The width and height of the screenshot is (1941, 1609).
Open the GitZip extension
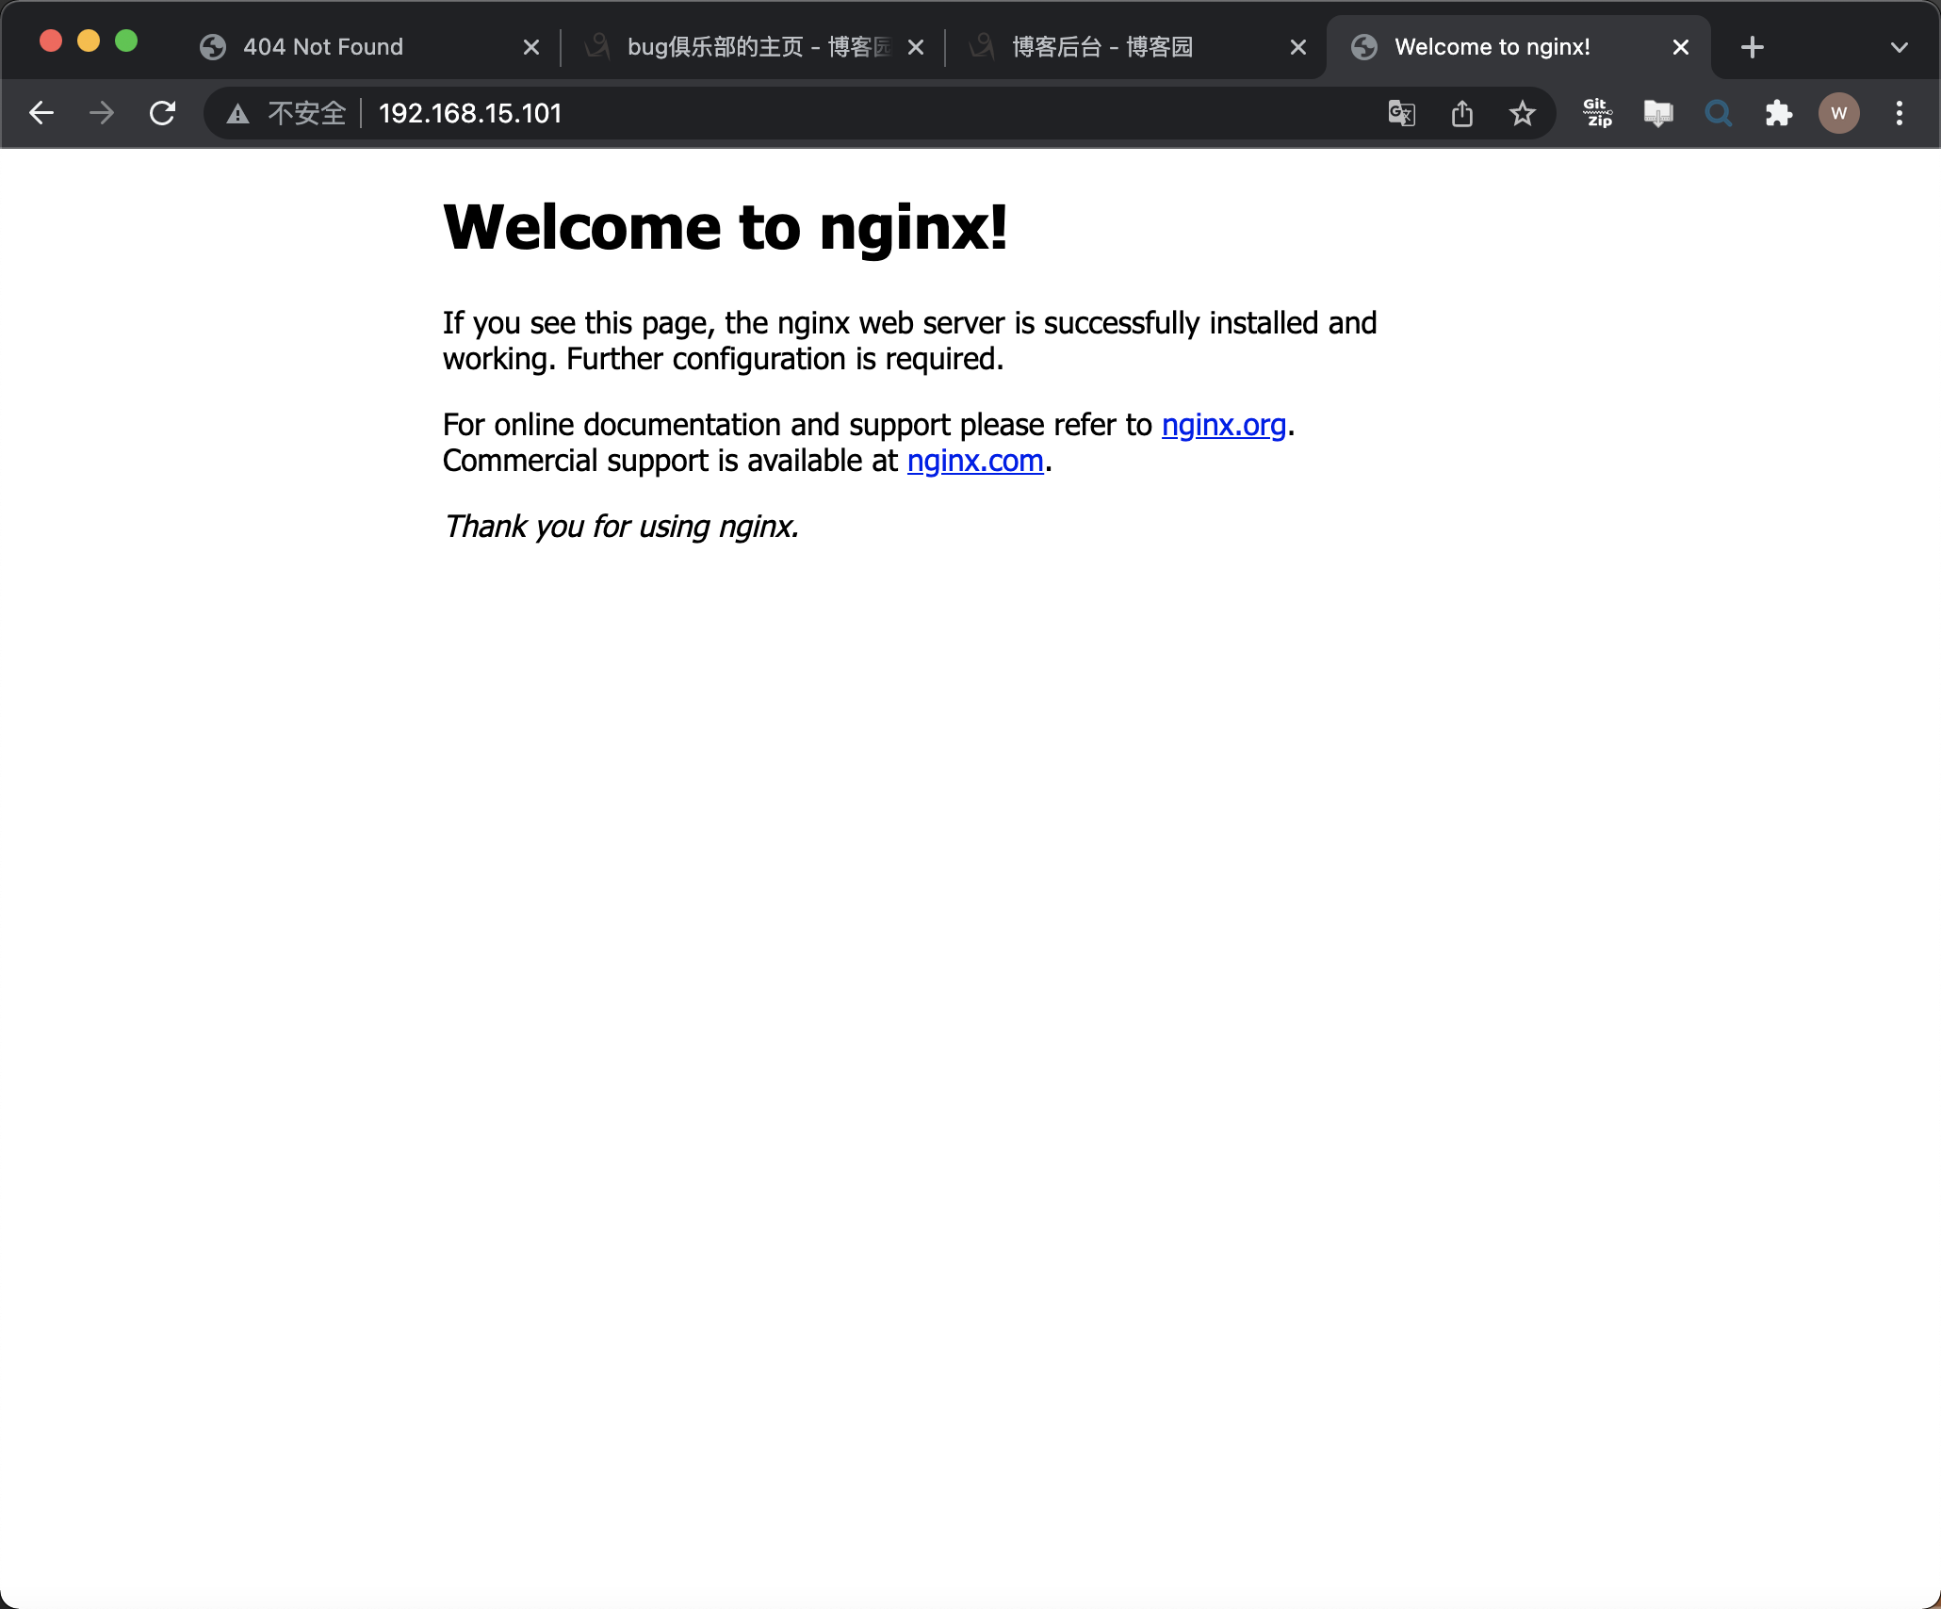(1597, 113)
